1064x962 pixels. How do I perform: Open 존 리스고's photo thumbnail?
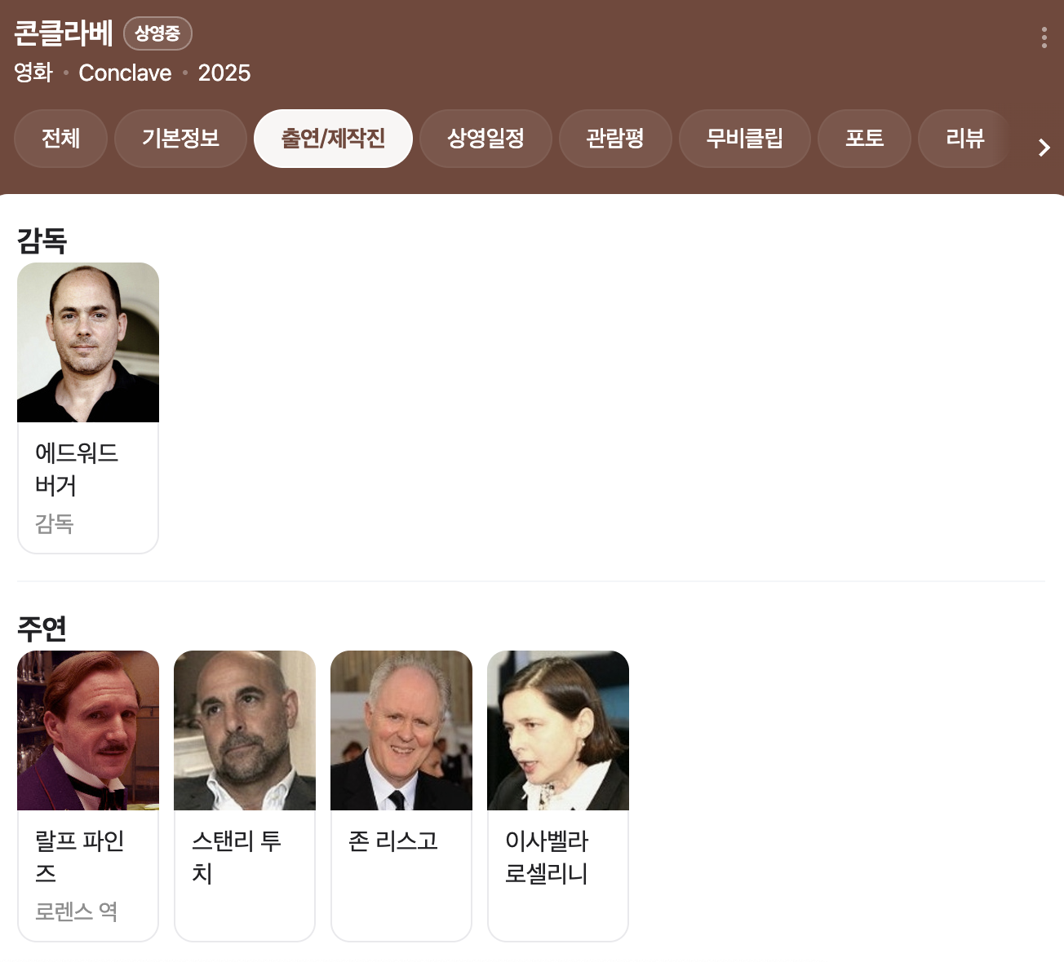(401, 730)
